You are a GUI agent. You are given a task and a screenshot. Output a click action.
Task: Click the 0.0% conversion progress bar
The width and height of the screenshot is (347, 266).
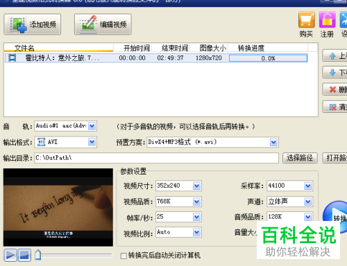click(268, 58)
